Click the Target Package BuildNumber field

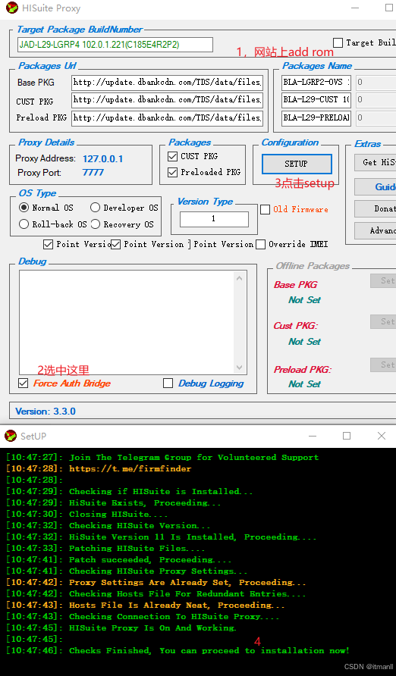point(115,45)
